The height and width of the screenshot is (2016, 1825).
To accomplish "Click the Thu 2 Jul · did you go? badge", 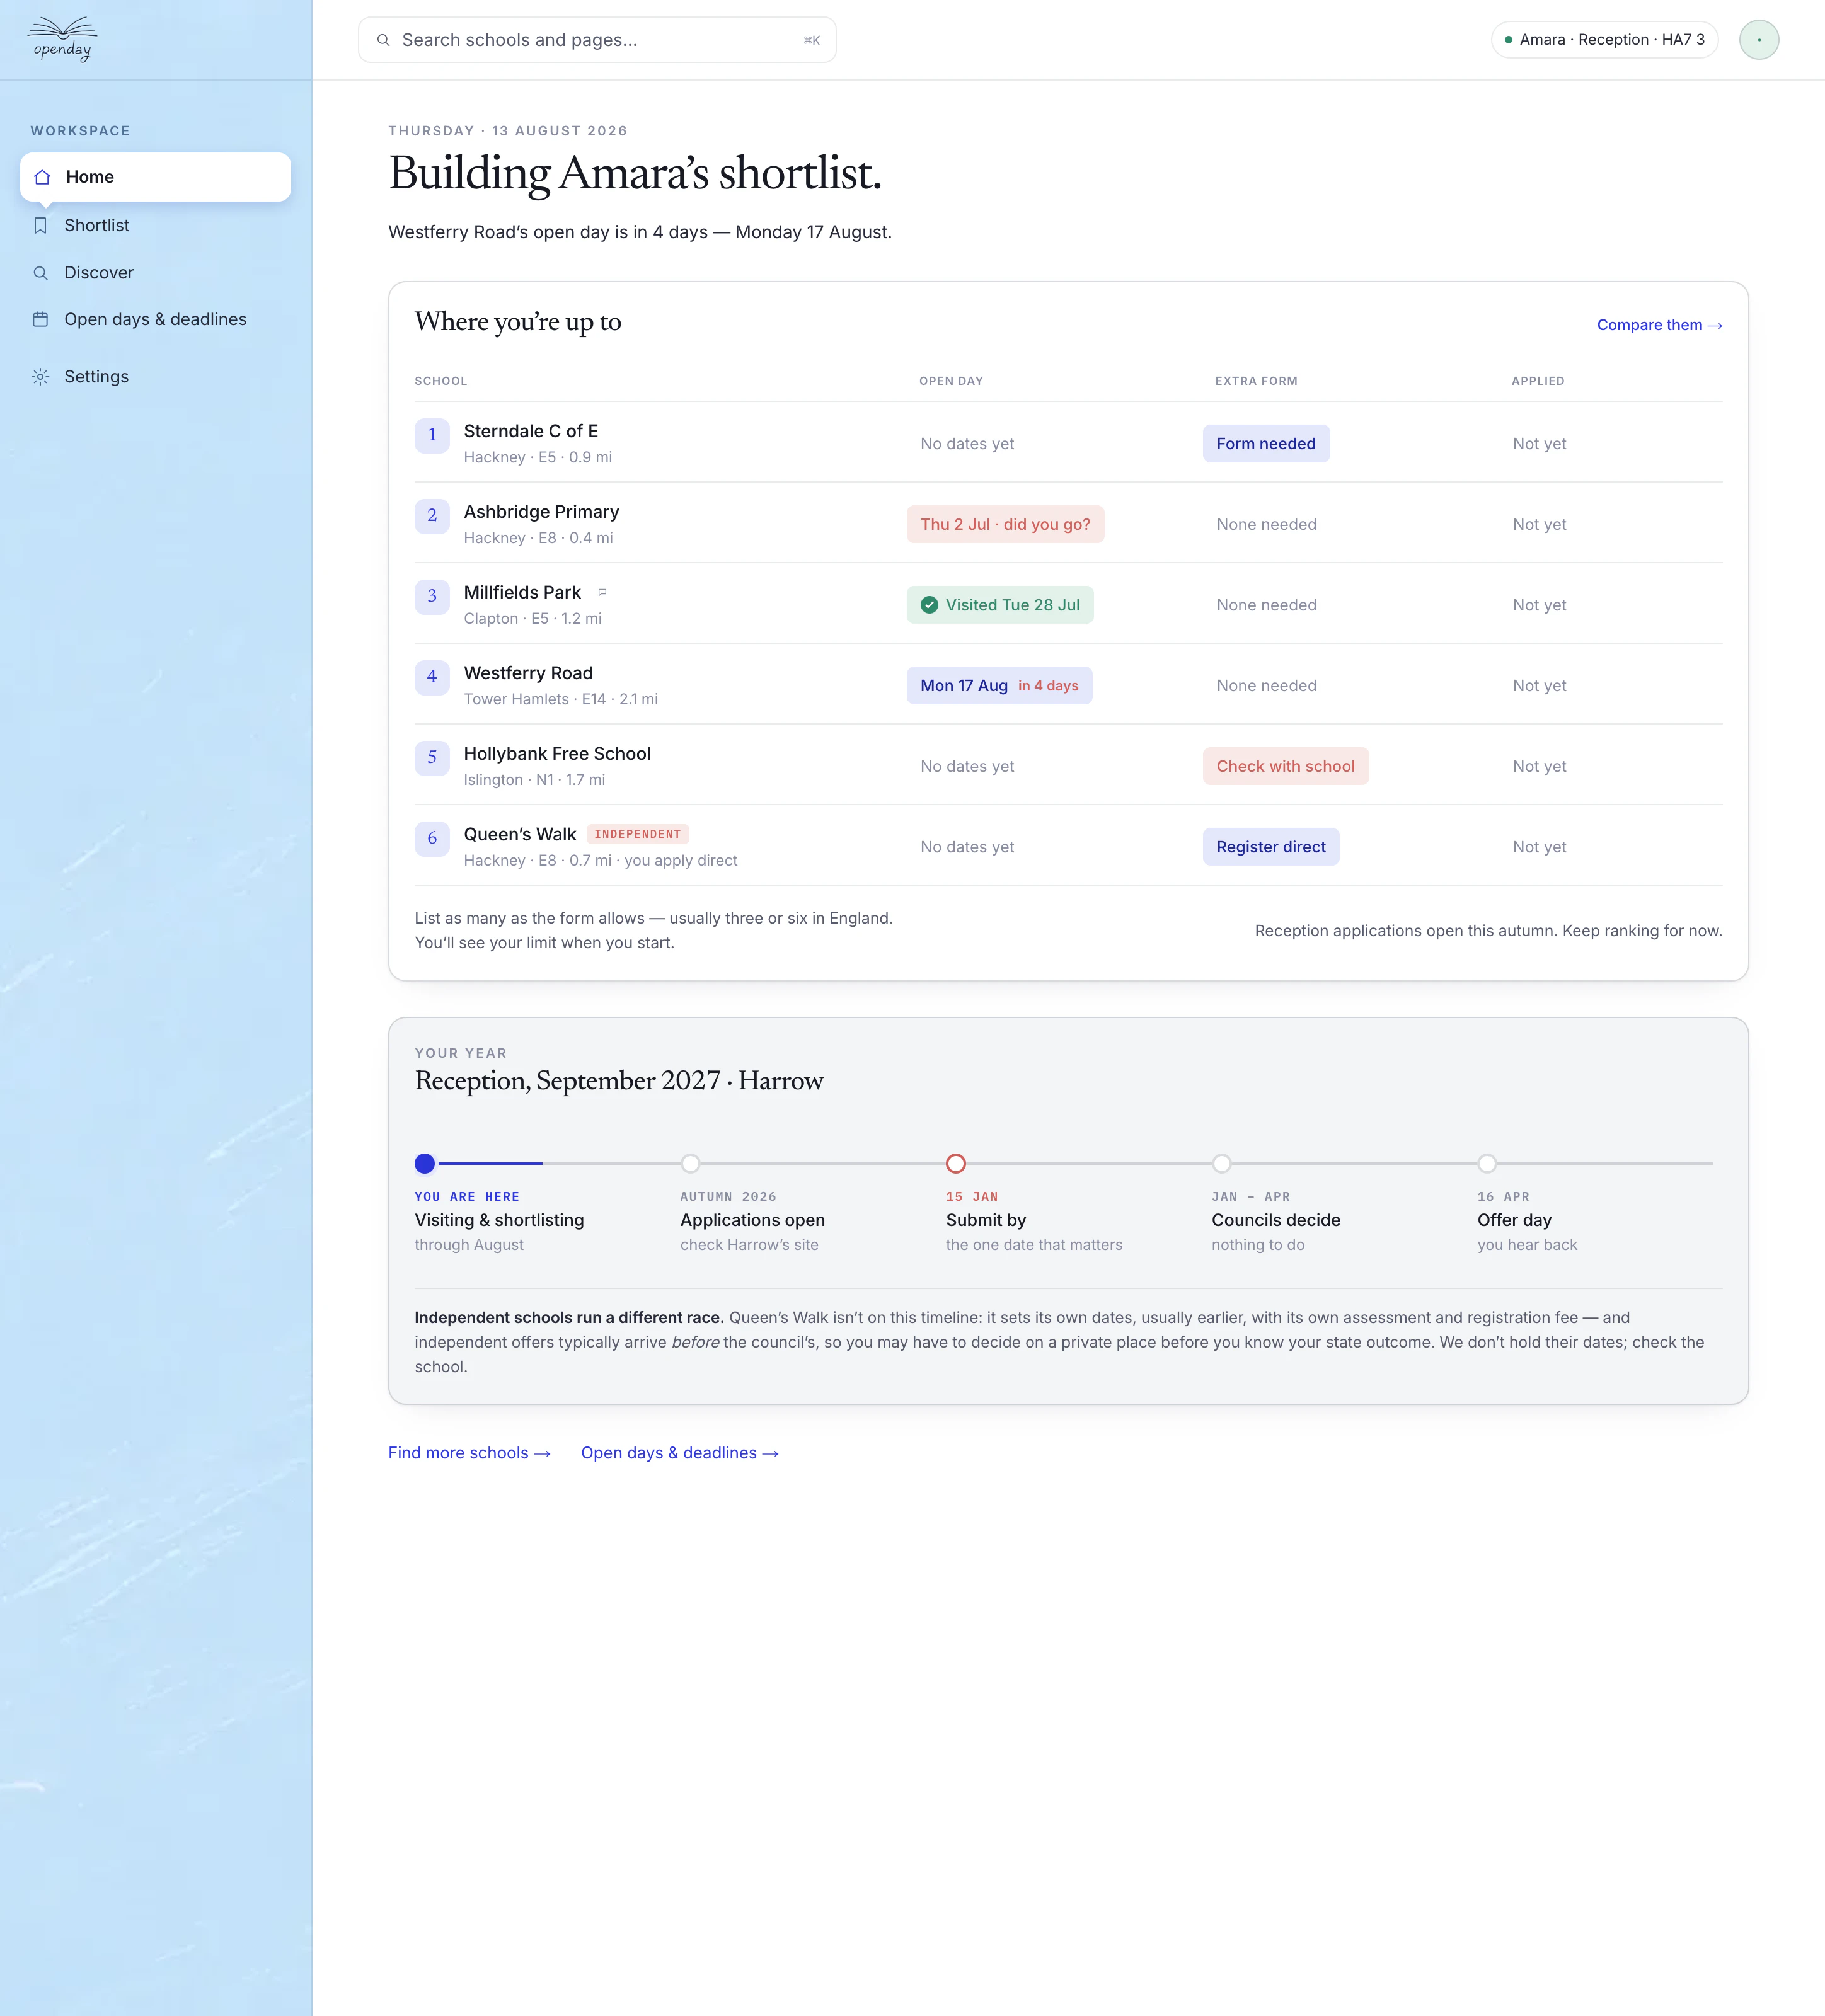I will point(1005,525).
